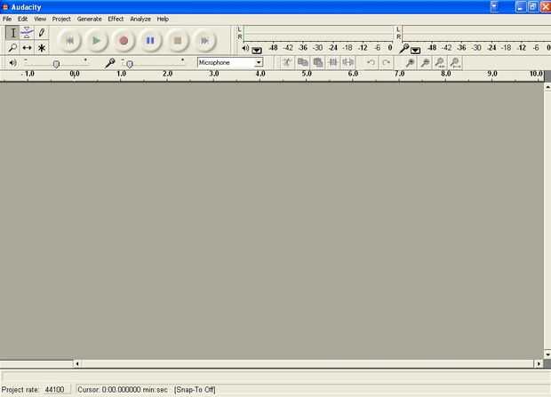Click the output level meter bar

(318, 34)
